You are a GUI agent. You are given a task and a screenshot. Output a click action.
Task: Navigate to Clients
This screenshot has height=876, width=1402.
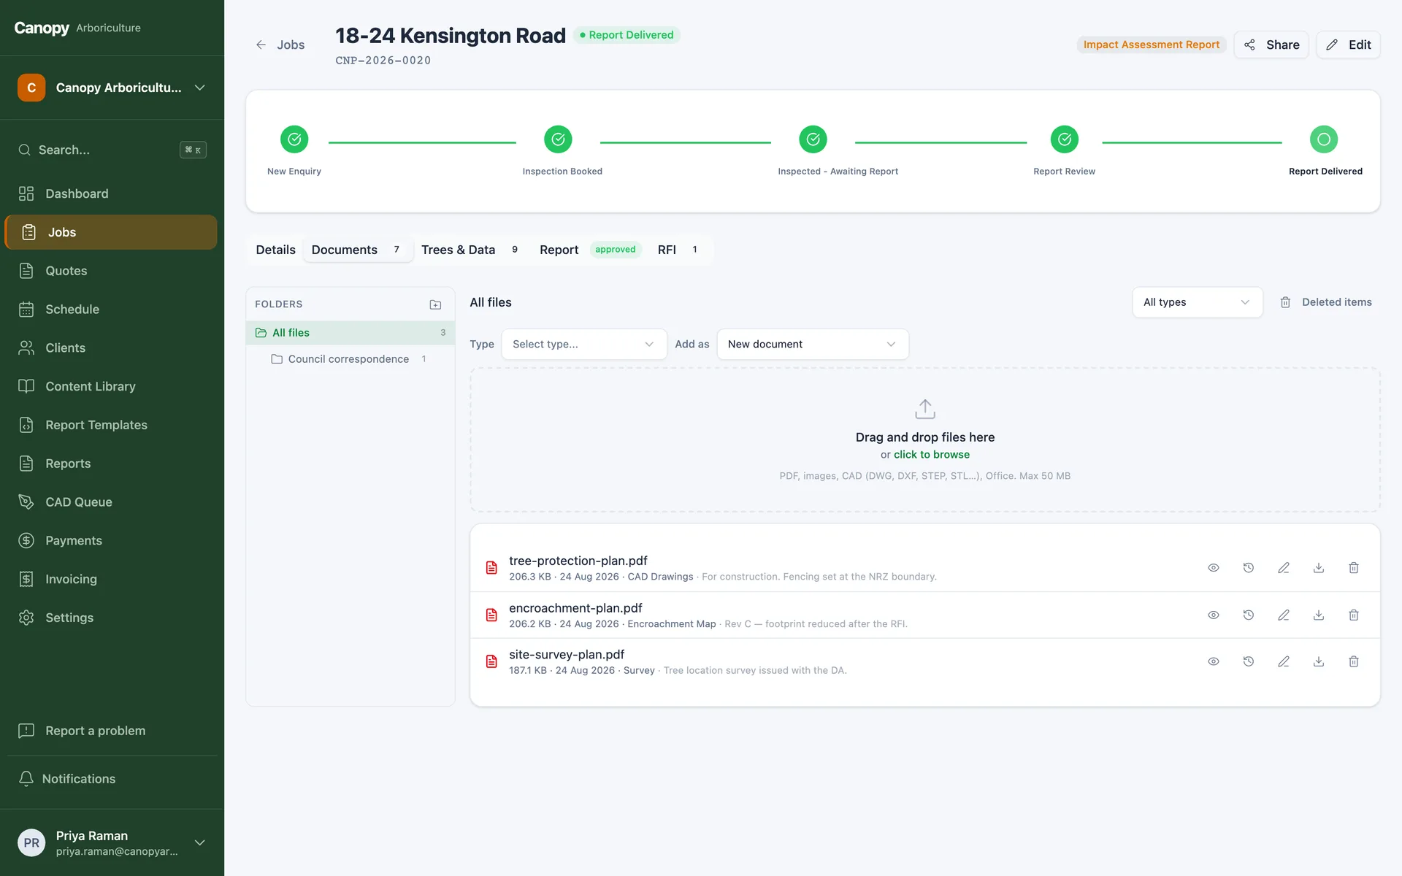(x=111, y=348)
